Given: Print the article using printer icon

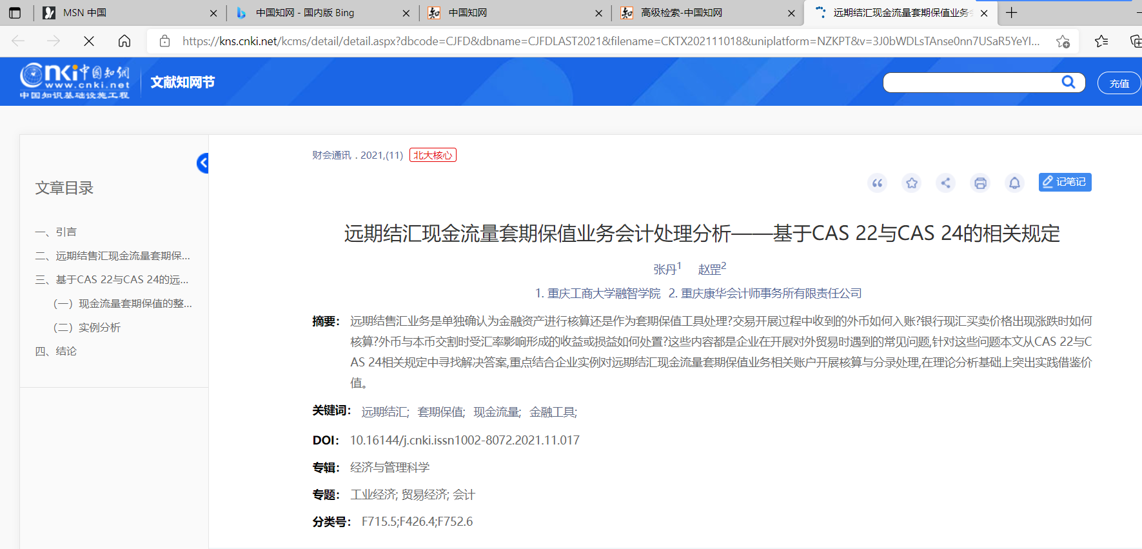Looking at the screenshot, I should click(980, 183).
